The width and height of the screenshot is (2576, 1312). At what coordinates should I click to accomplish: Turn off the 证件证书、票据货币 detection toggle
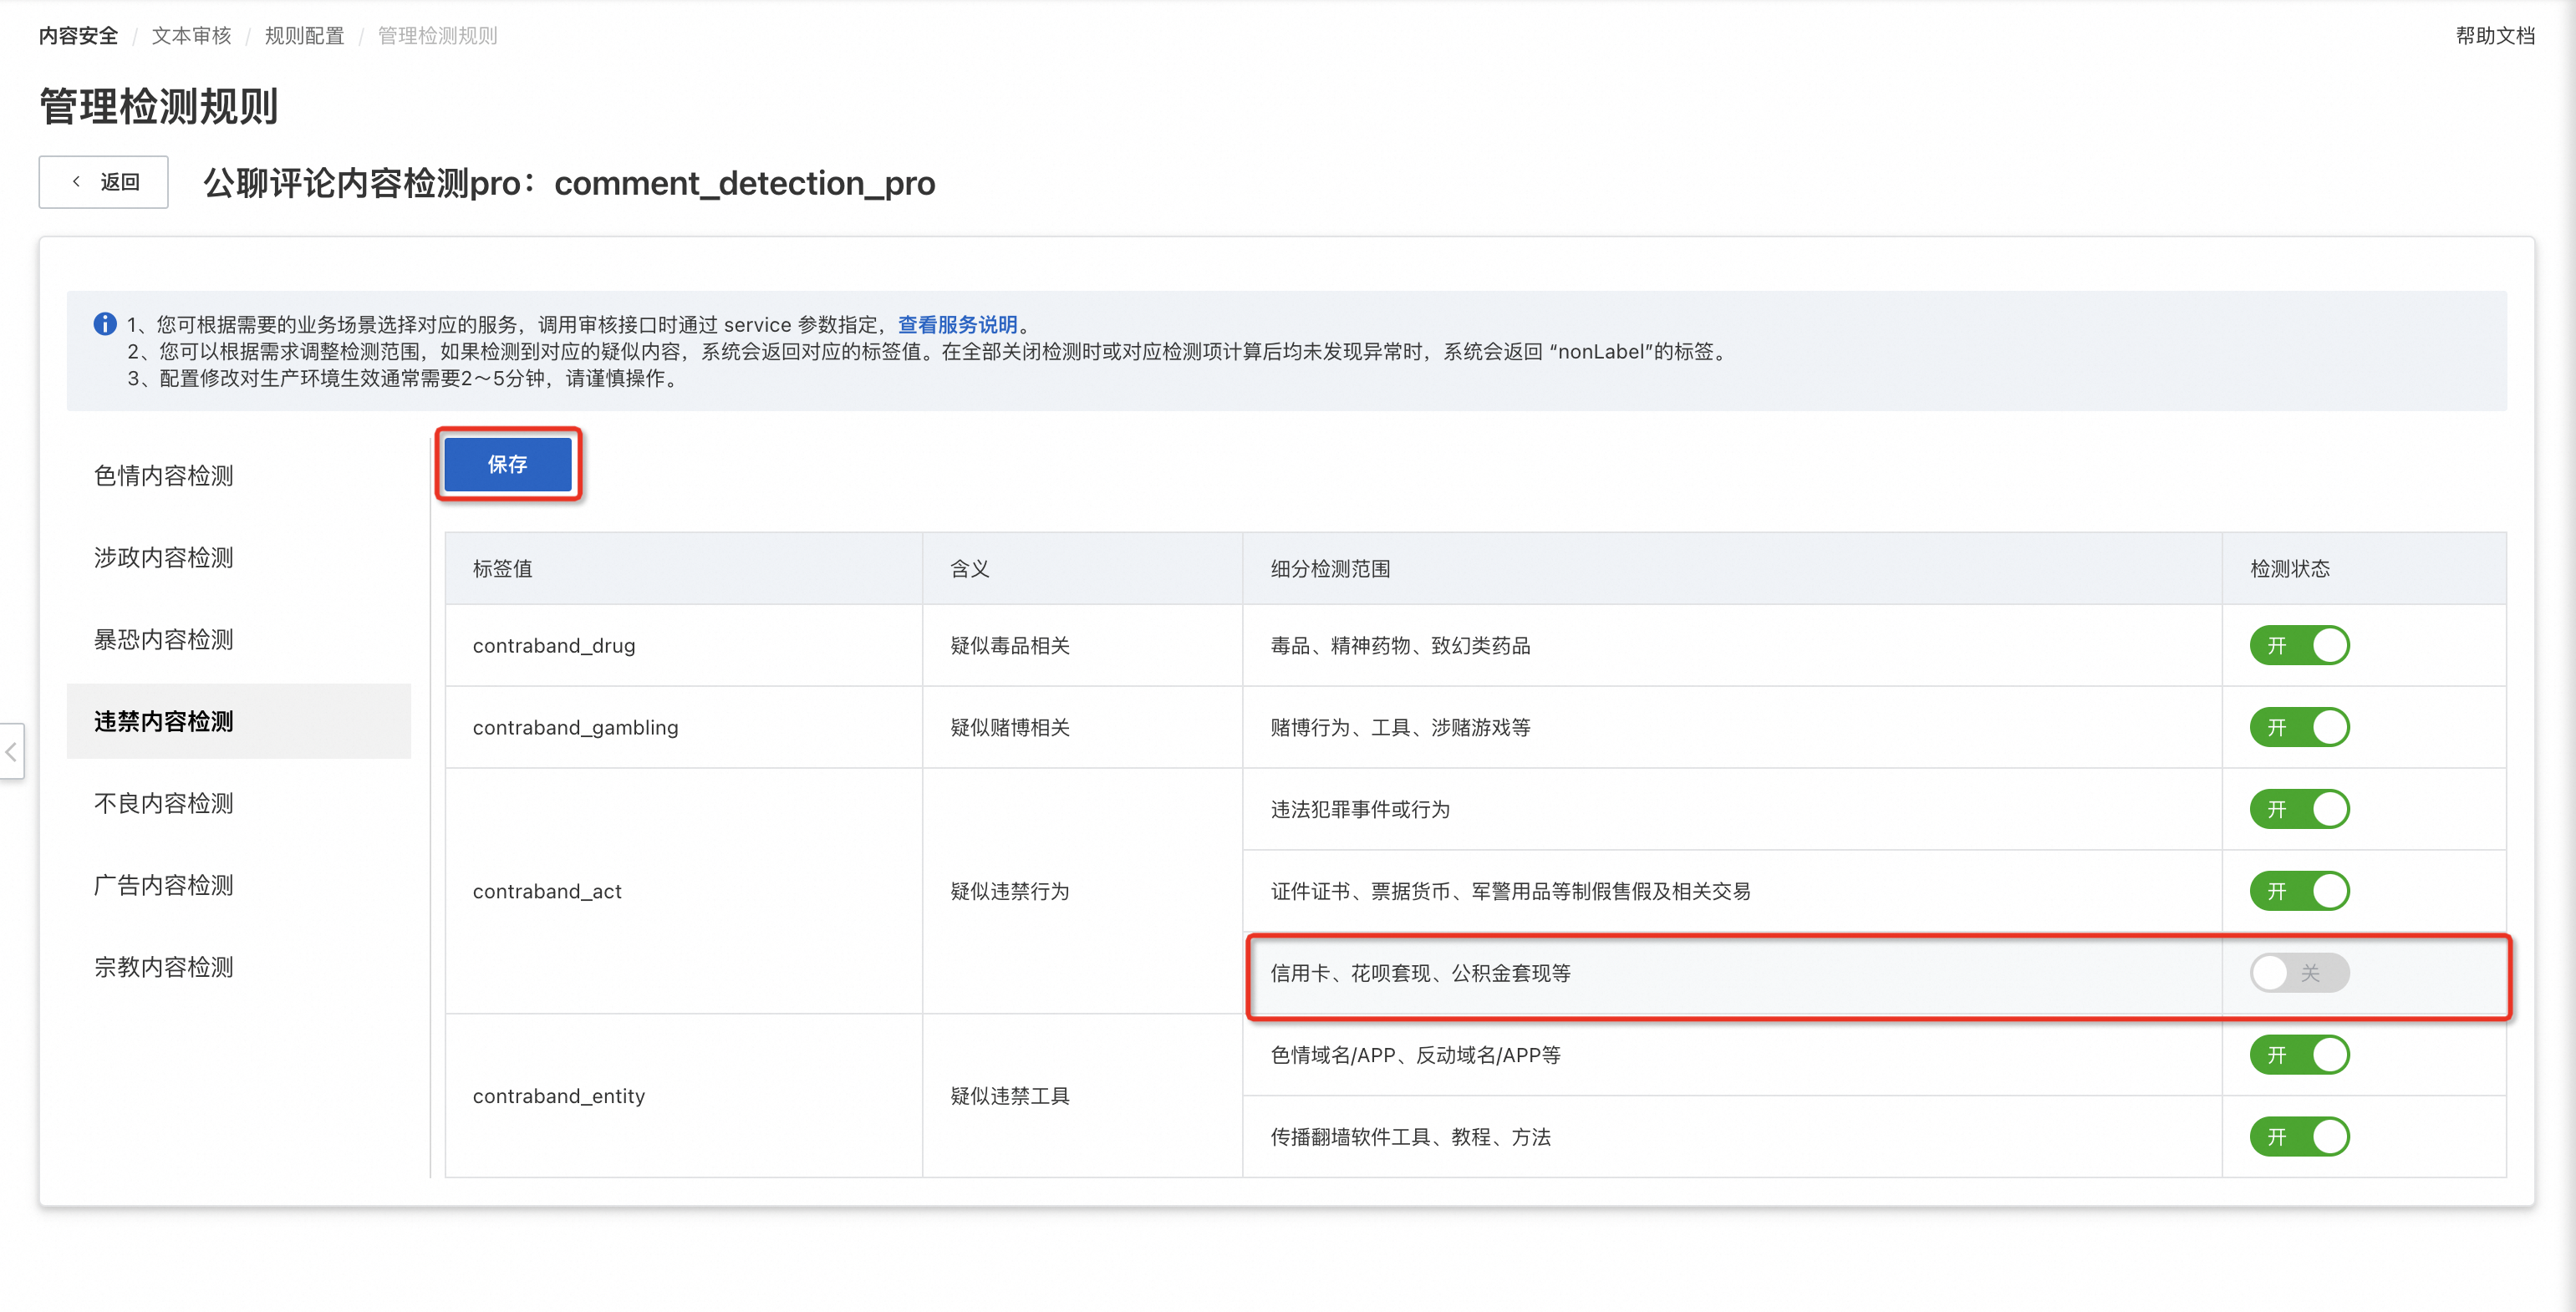(2300, 891)
